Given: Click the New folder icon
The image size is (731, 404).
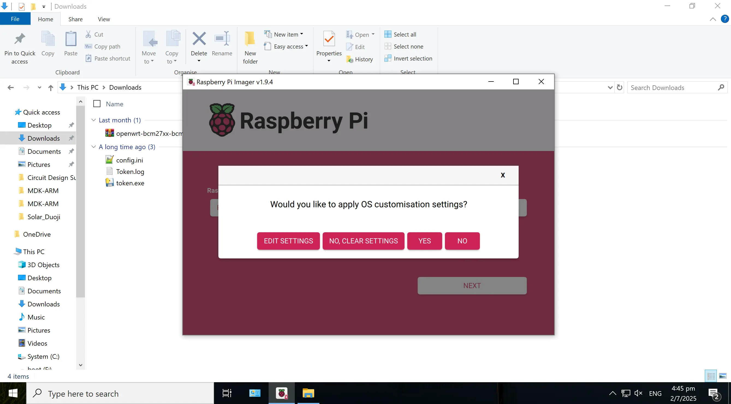Looking at the screenshot, I should pos(250,38).
